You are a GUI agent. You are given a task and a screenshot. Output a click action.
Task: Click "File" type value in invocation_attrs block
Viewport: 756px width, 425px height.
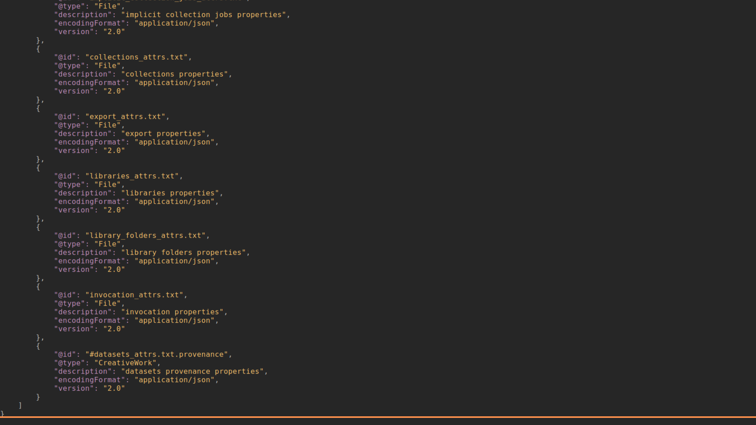107,304
